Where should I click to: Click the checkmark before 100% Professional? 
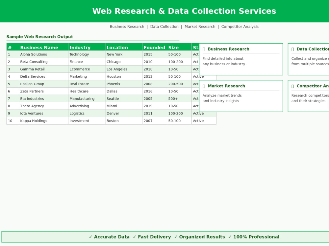[230, 237]
